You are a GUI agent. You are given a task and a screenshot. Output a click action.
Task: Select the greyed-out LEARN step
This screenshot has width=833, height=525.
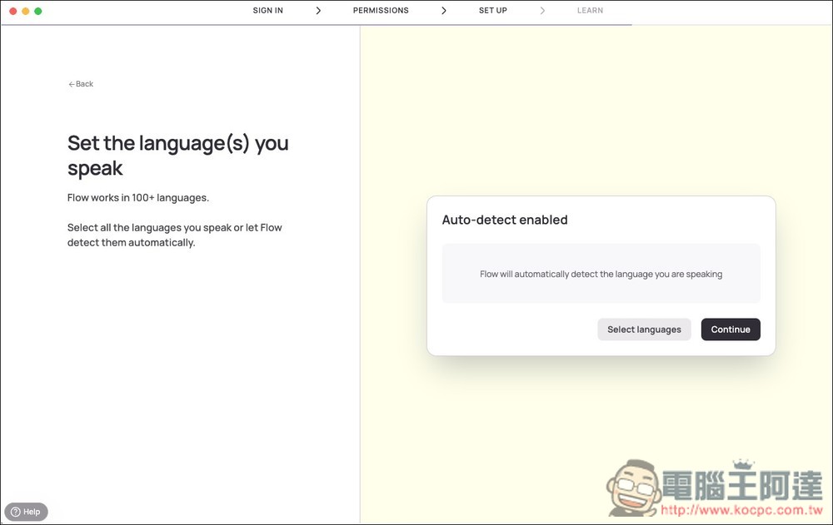coord(590,11)
